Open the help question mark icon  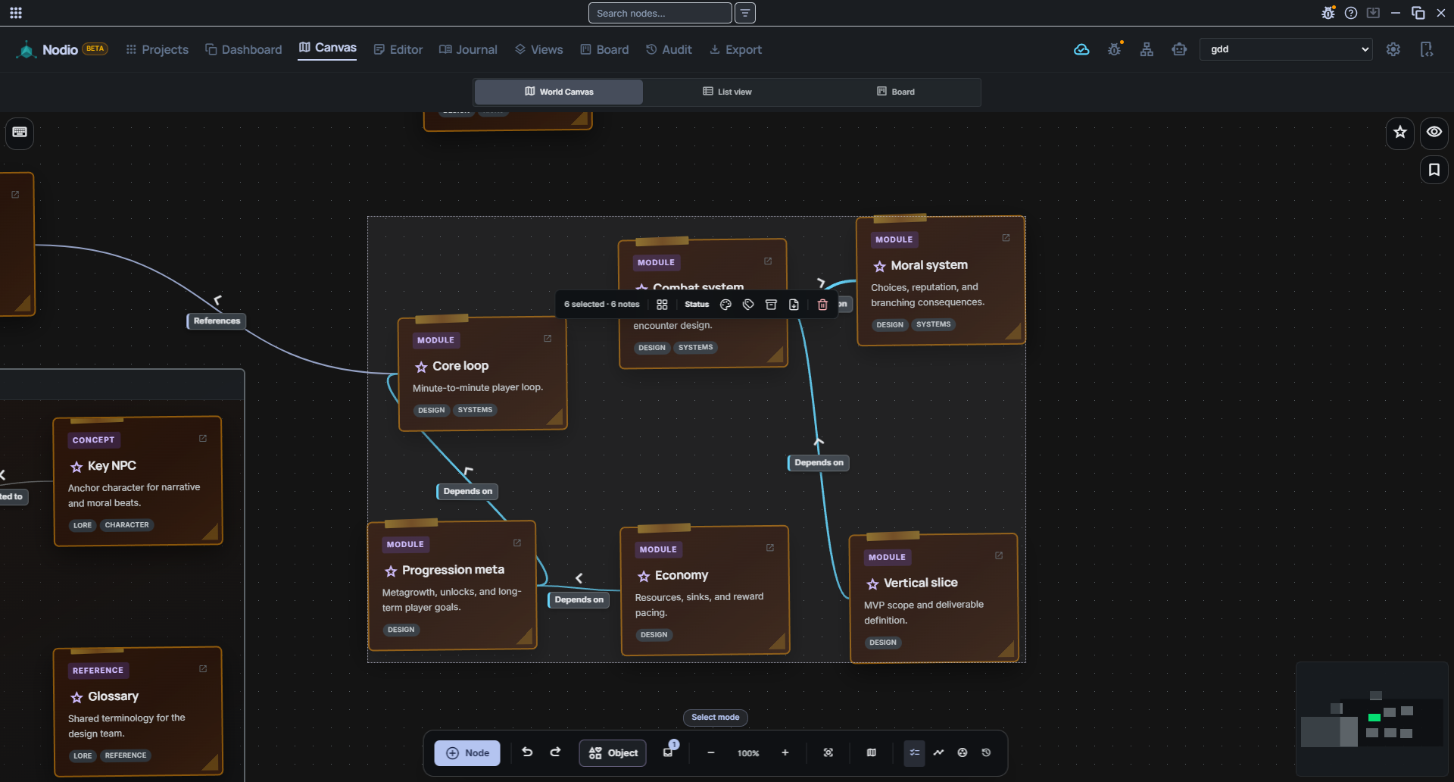[x=1351, y=13]
